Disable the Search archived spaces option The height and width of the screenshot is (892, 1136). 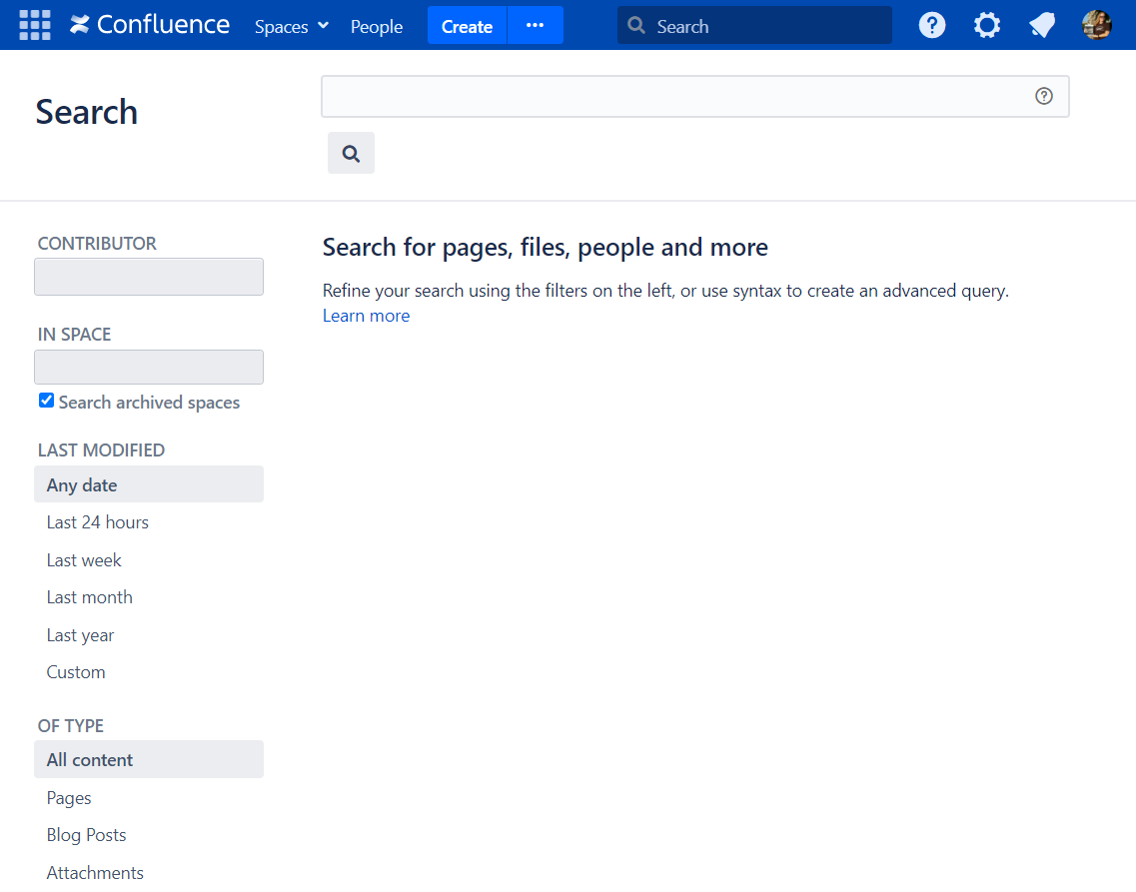pos(46,400)
